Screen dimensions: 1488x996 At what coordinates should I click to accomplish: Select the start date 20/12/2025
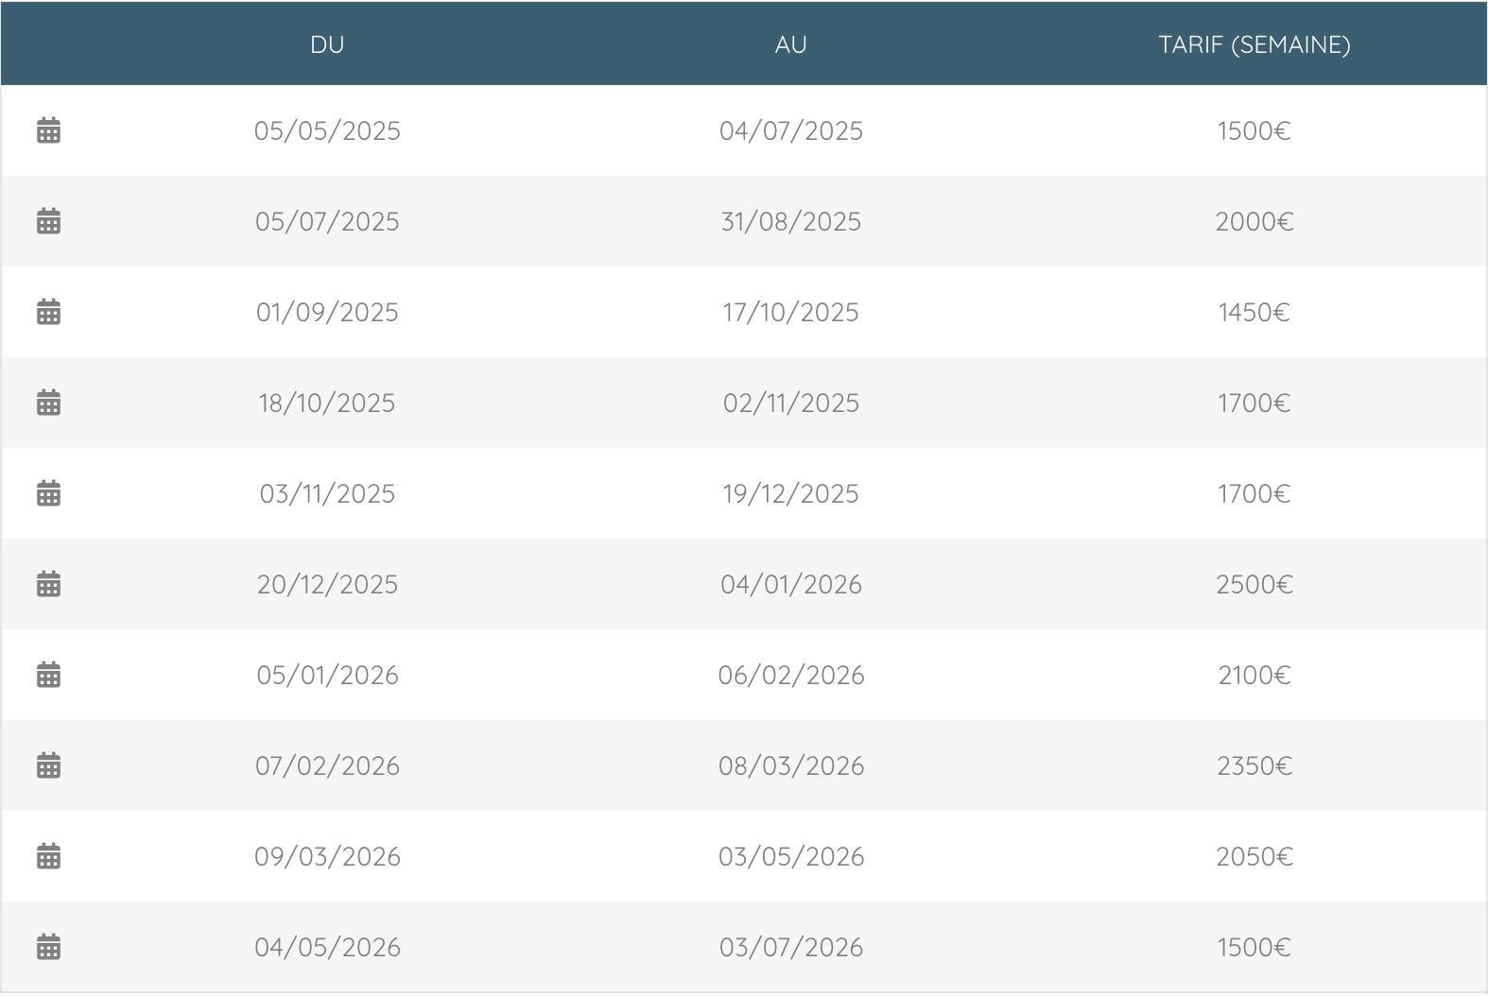[327, 584]
